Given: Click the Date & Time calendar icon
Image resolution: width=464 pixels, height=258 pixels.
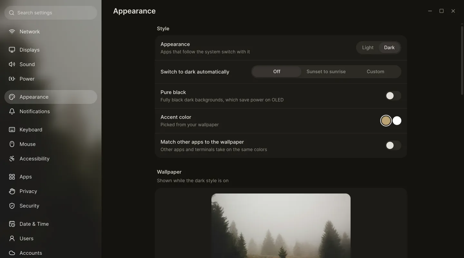Looking at the screenshot, I should click(12, 224).
